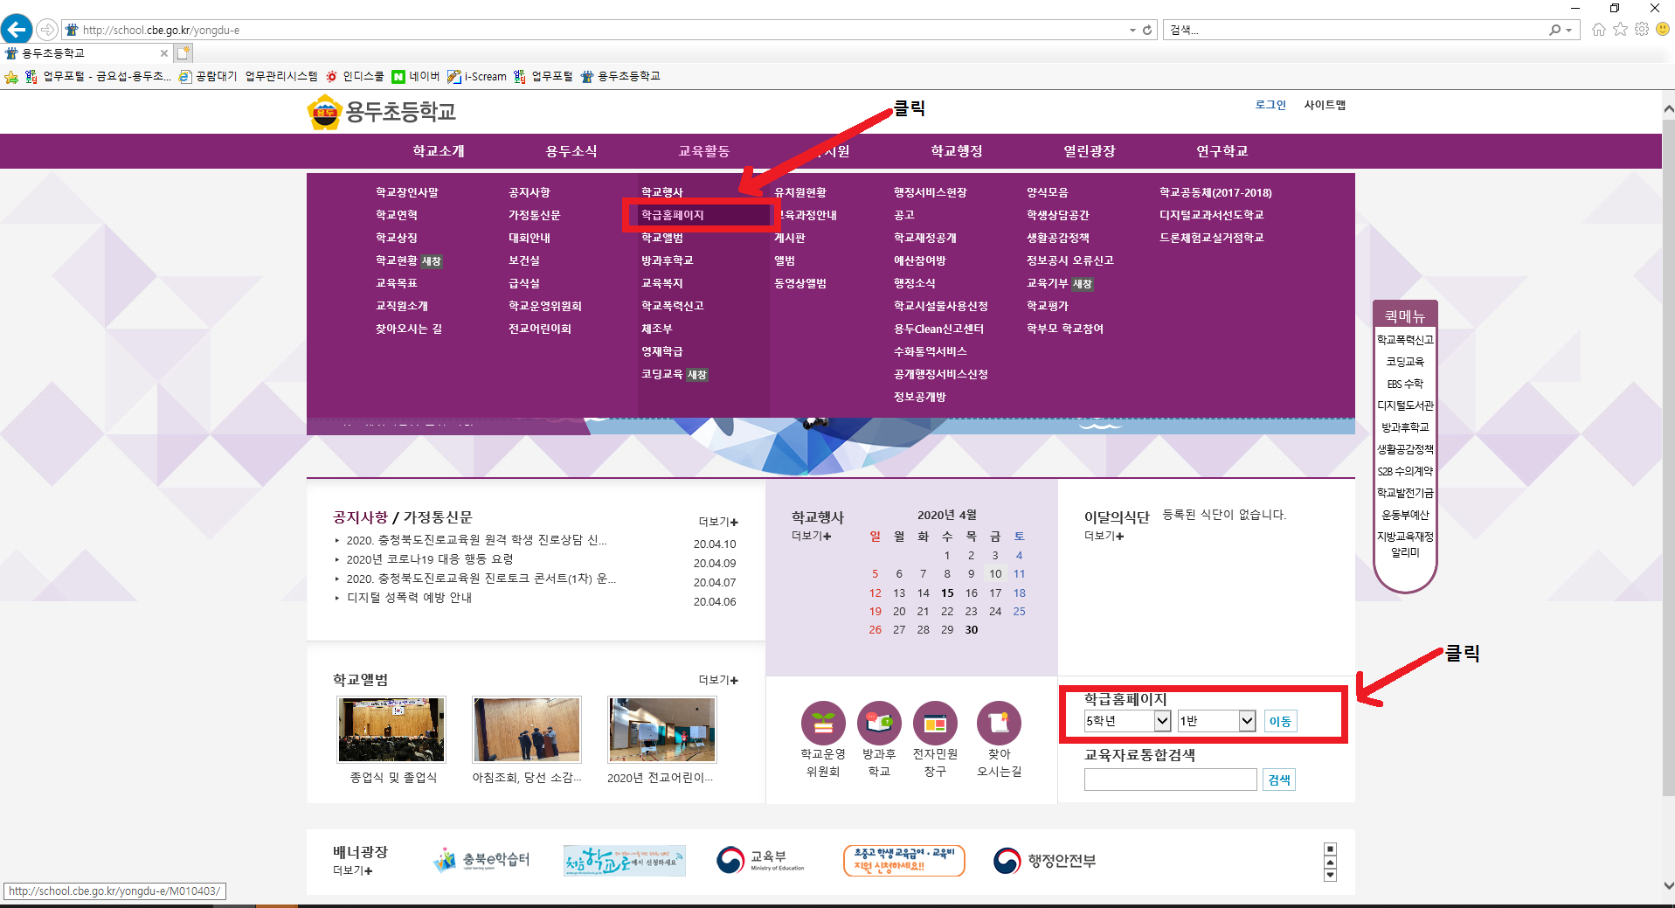Image resolution: width=1675 pixels, height=908 pixels.
Task: Open notice 2020년 코로나19 대응 행동 요령
Action: point(430,559)
